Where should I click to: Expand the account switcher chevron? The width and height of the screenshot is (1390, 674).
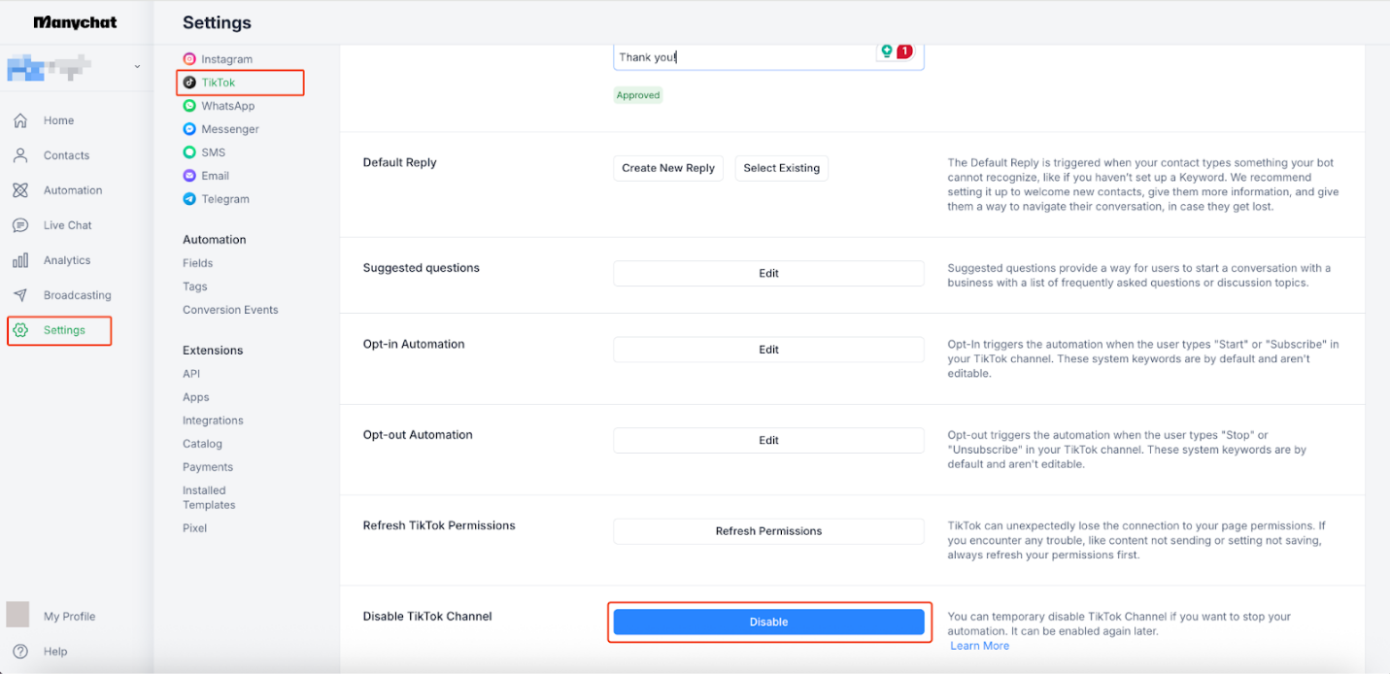pyautogui.click(x=137, y=67)
